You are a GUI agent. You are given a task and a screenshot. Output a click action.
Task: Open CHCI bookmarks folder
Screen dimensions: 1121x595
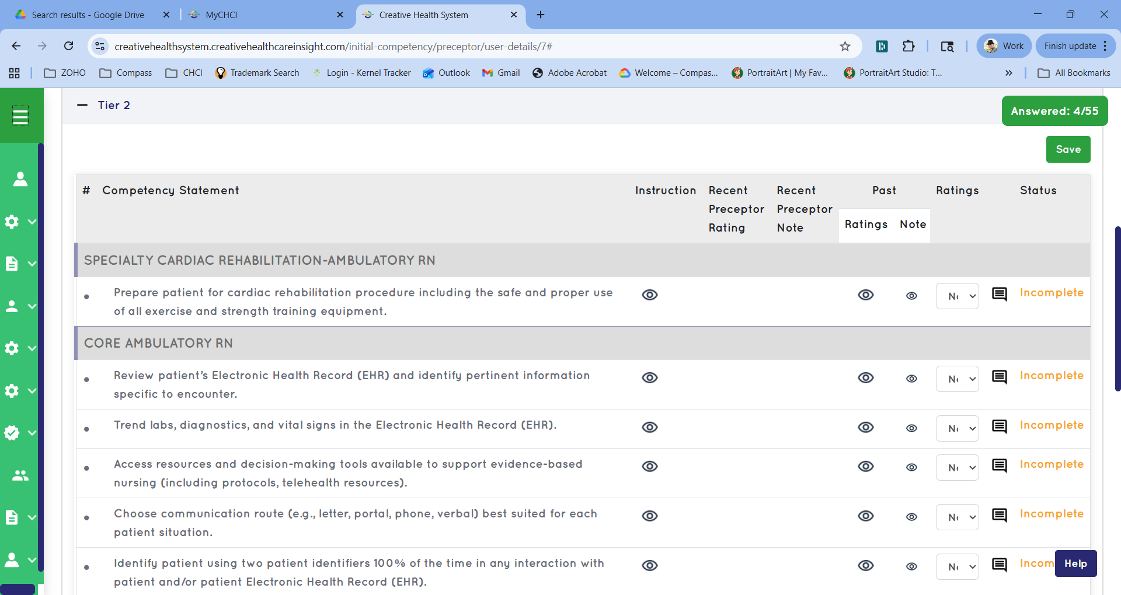[184, 73]
